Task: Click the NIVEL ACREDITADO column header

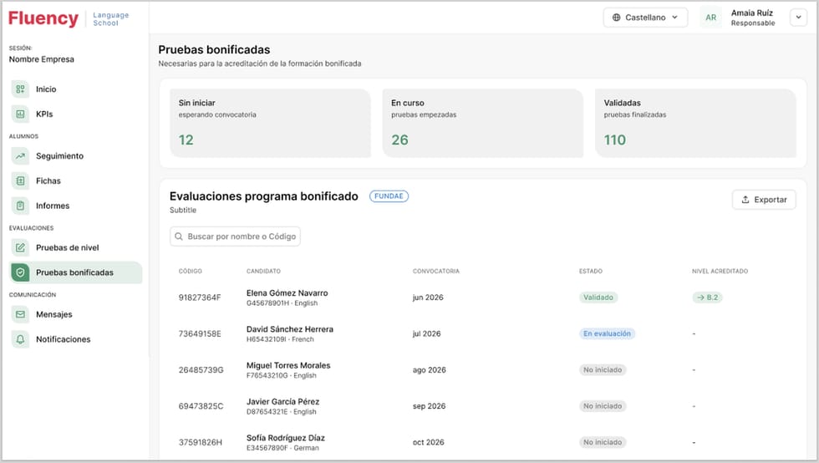Action: (x=720, y=272)
